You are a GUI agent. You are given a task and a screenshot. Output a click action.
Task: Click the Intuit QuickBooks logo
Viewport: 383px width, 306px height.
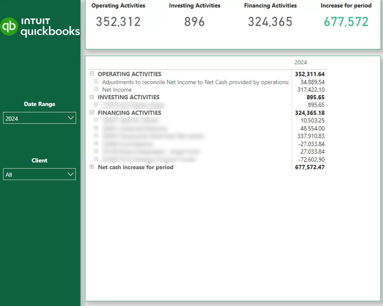(40, 27)
